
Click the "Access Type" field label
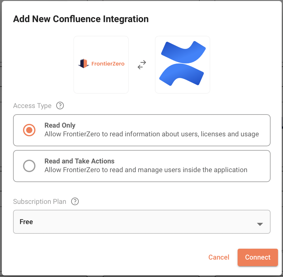pos(32,106)
